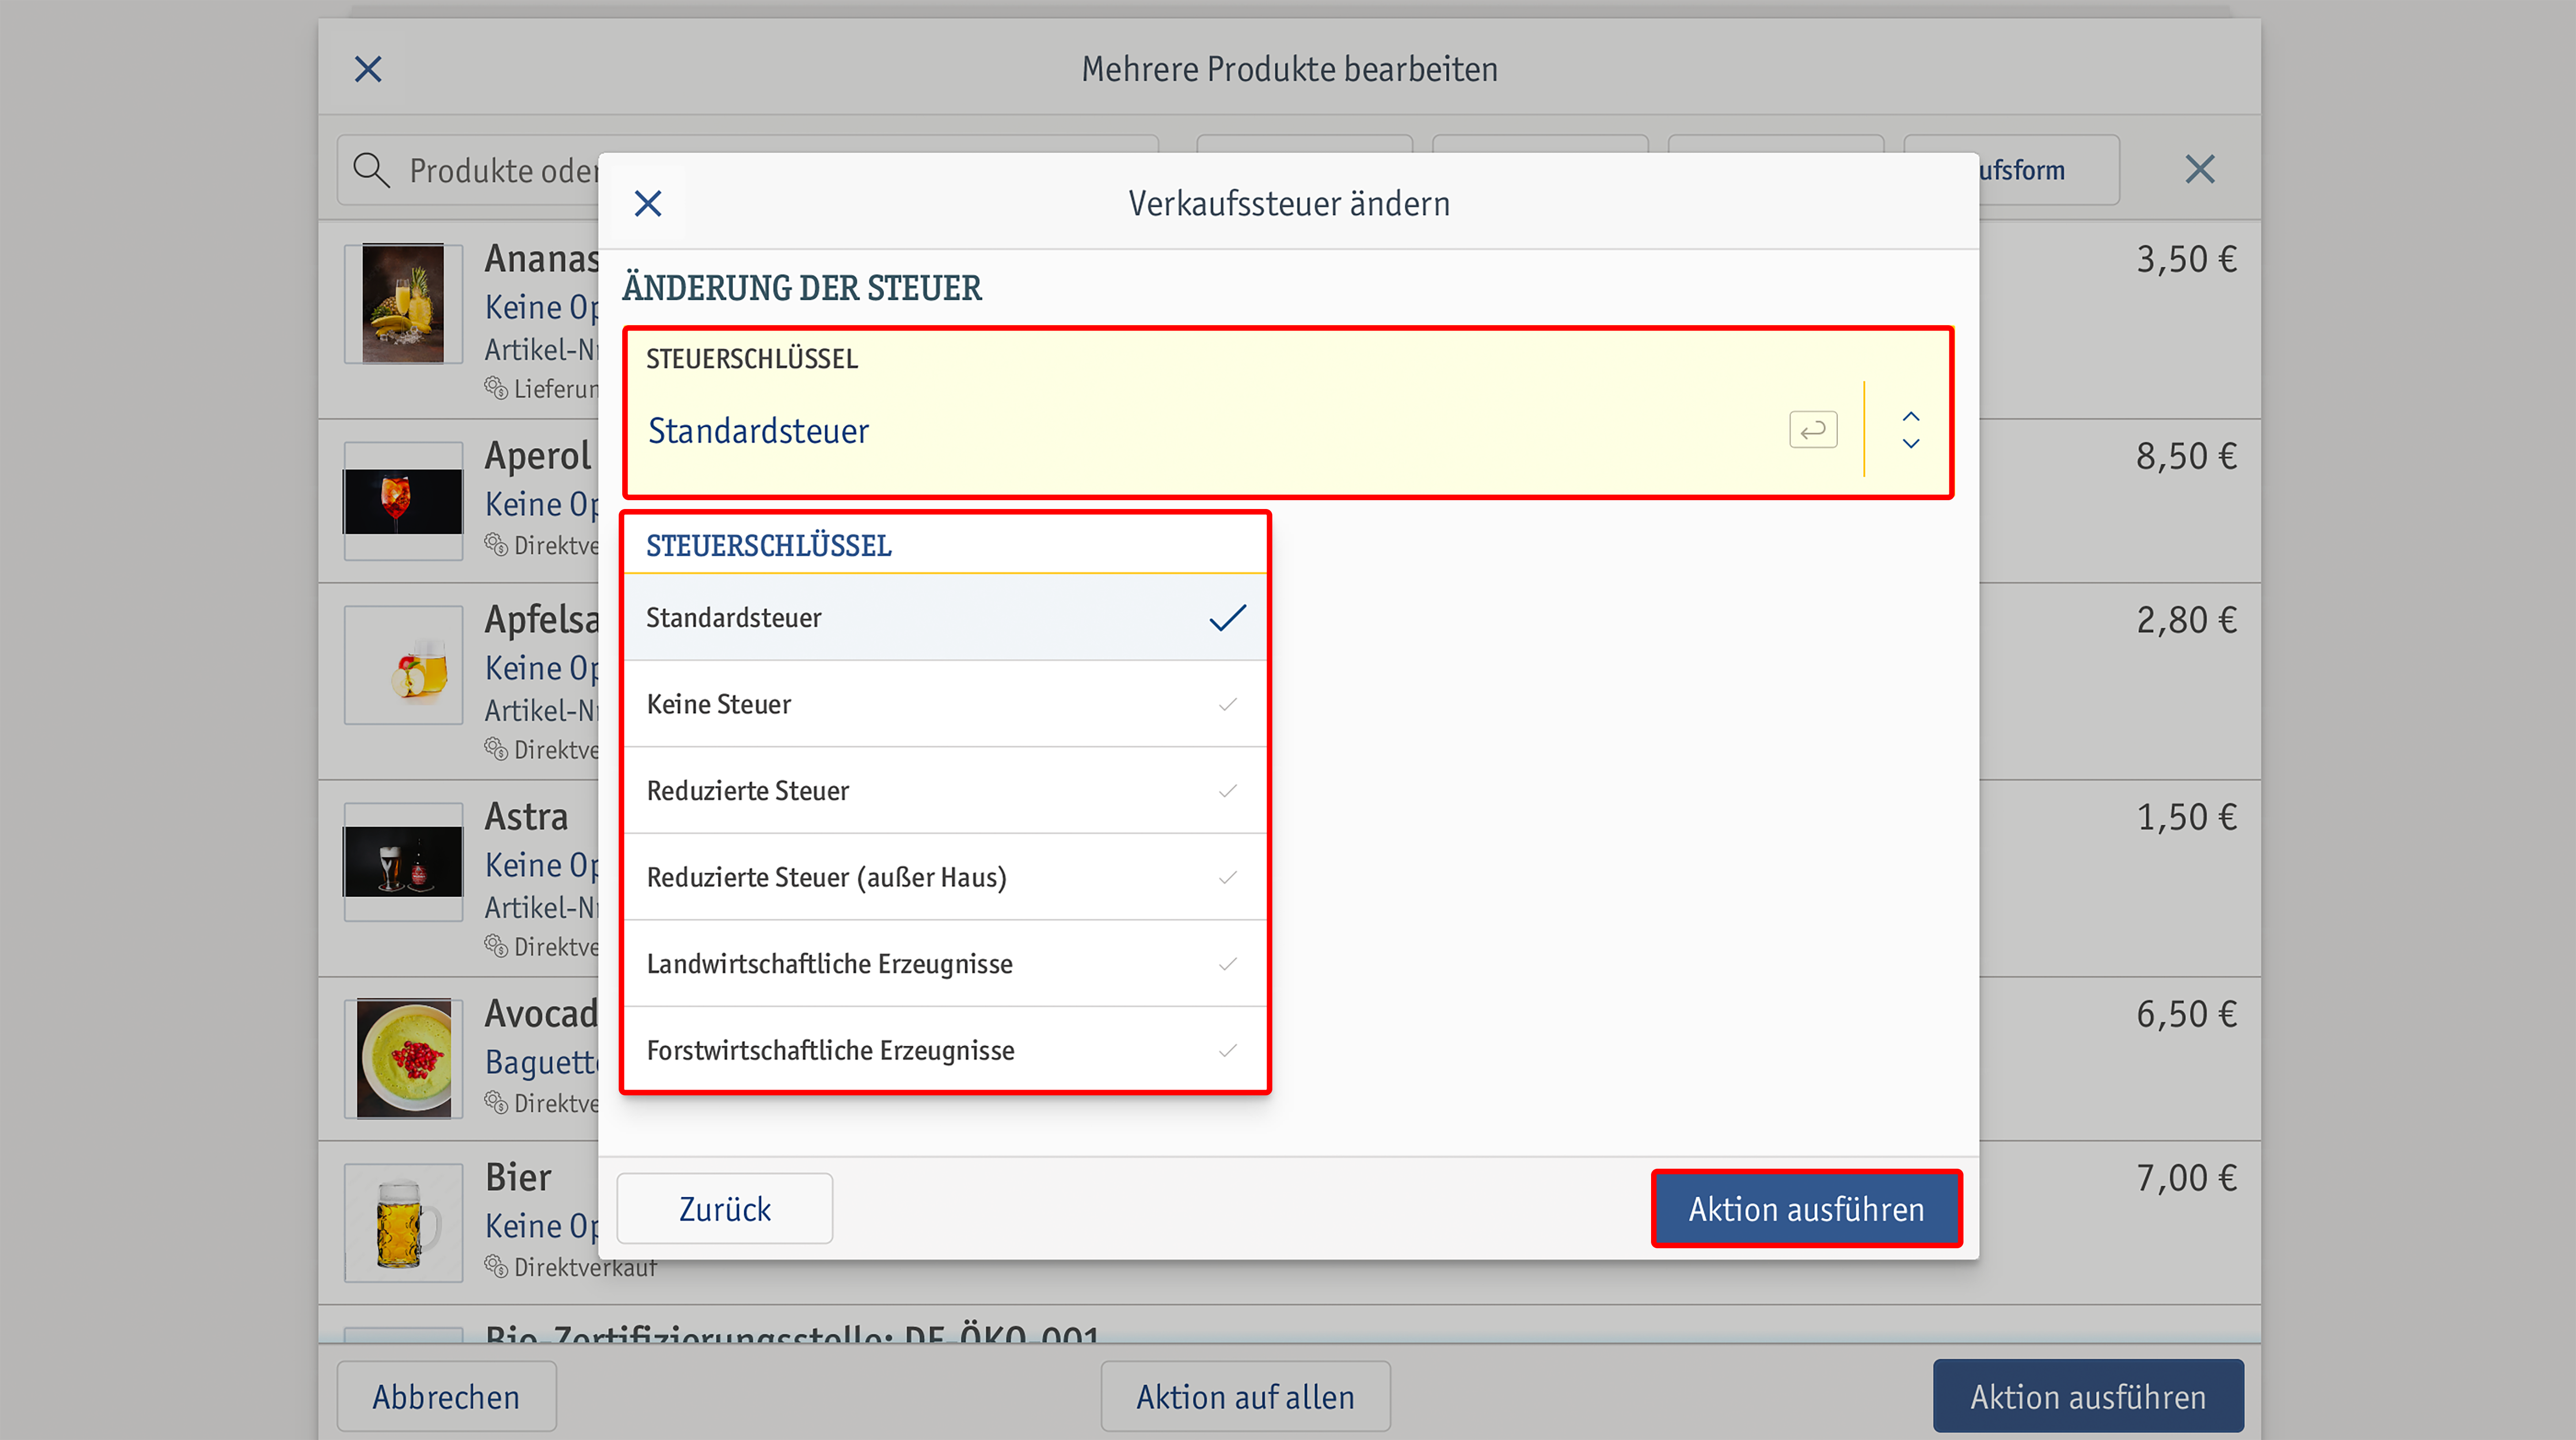This screenshot has width=2576, height=1440.
Task: Click coins icon under Aperol row
Action: point(496,544)
